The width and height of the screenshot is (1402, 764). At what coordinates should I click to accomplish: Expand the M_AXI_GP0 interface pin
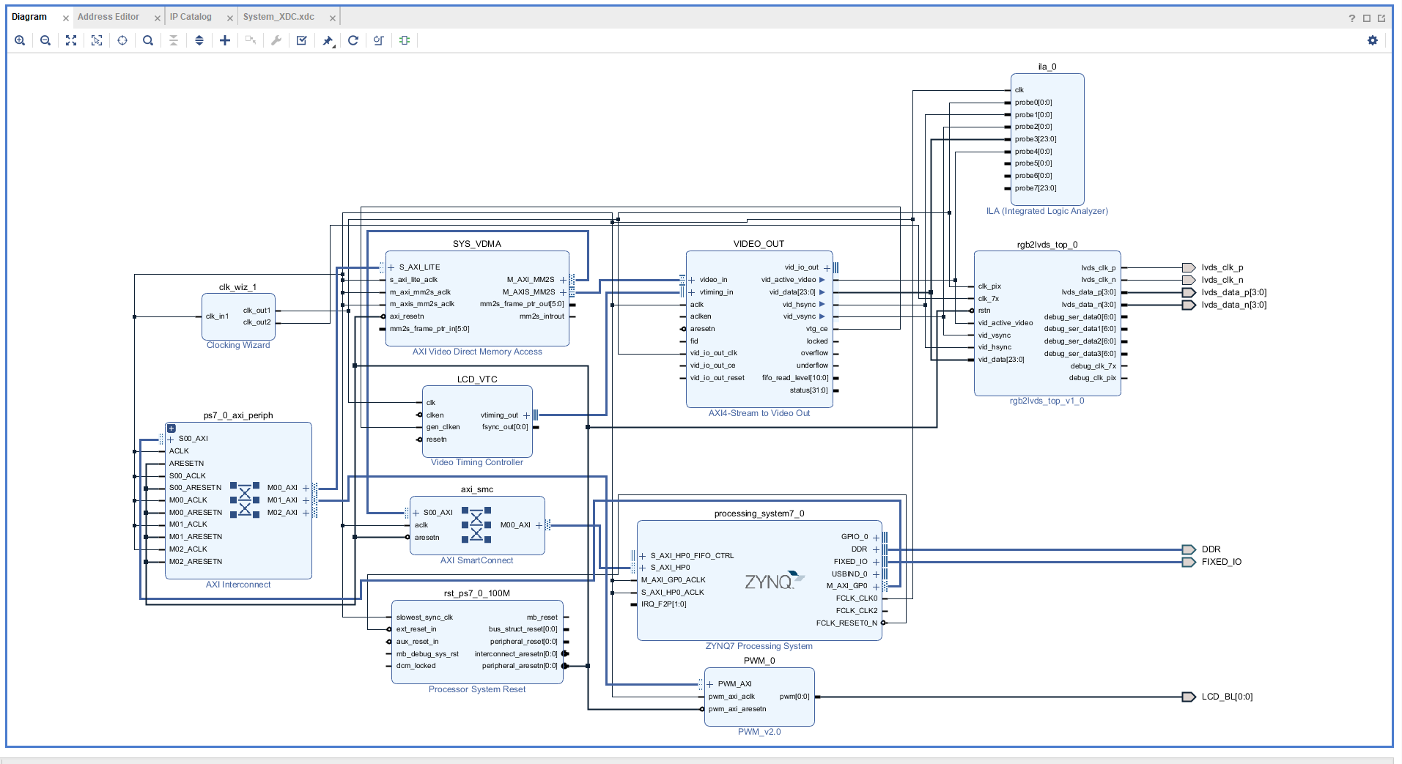[876, 586]
